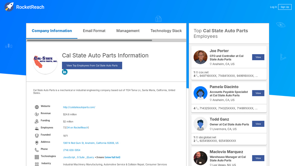The width and height of the screenshot is (295, 166).
Task: Click the $2 million funding value
Action: pos(68,122)
